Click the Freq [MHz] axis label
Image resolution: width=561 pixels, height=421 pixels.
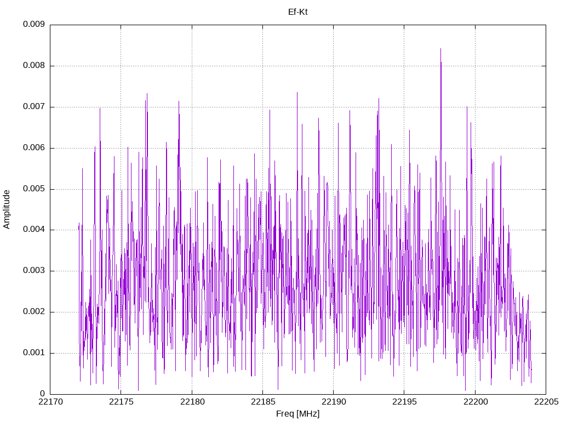297,414
